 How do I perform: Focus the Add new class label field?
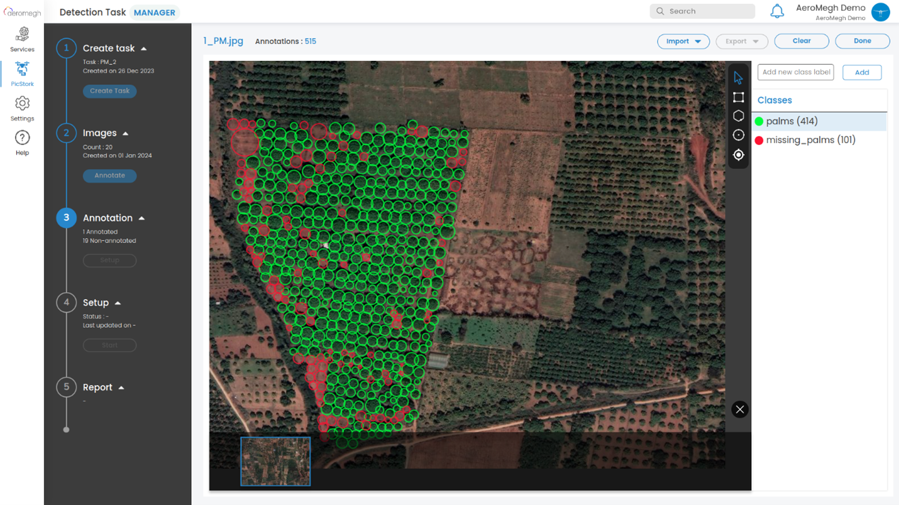pyautogui.click(x=795, y=72)
